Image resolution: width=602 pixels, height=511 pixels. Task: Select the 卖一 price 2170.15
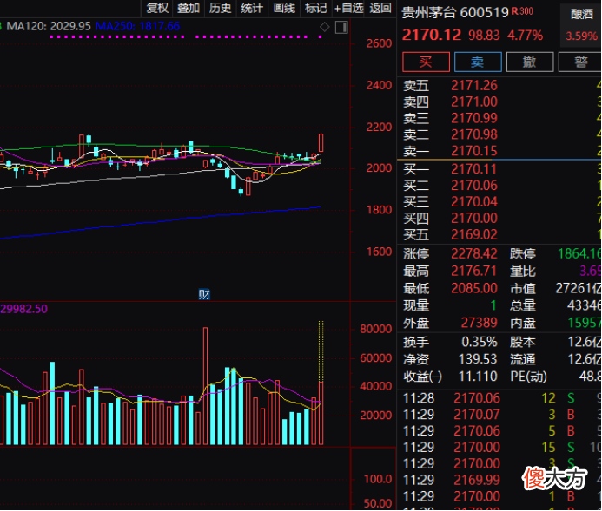(474, 151)
